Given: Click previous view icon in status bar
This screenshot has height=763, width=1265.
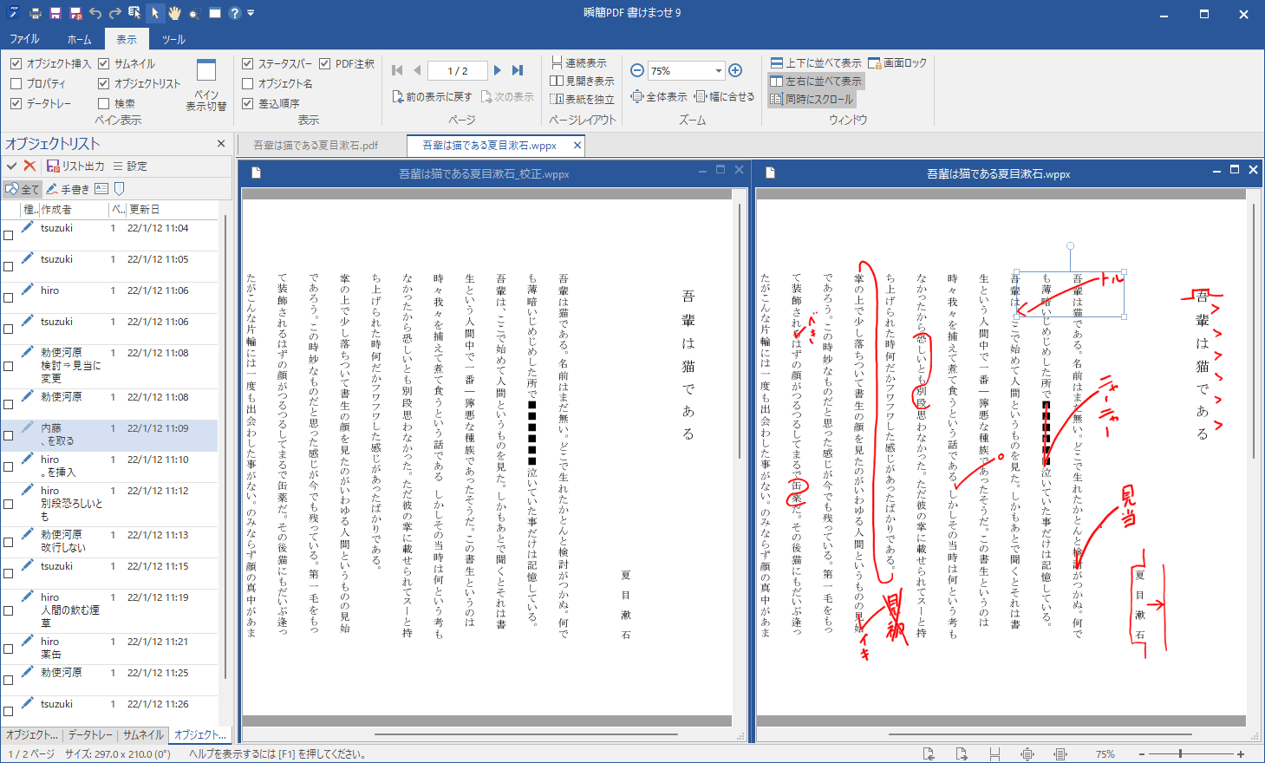Looking at the screenshot, I should pyautogui.click(x=929, y=754).
